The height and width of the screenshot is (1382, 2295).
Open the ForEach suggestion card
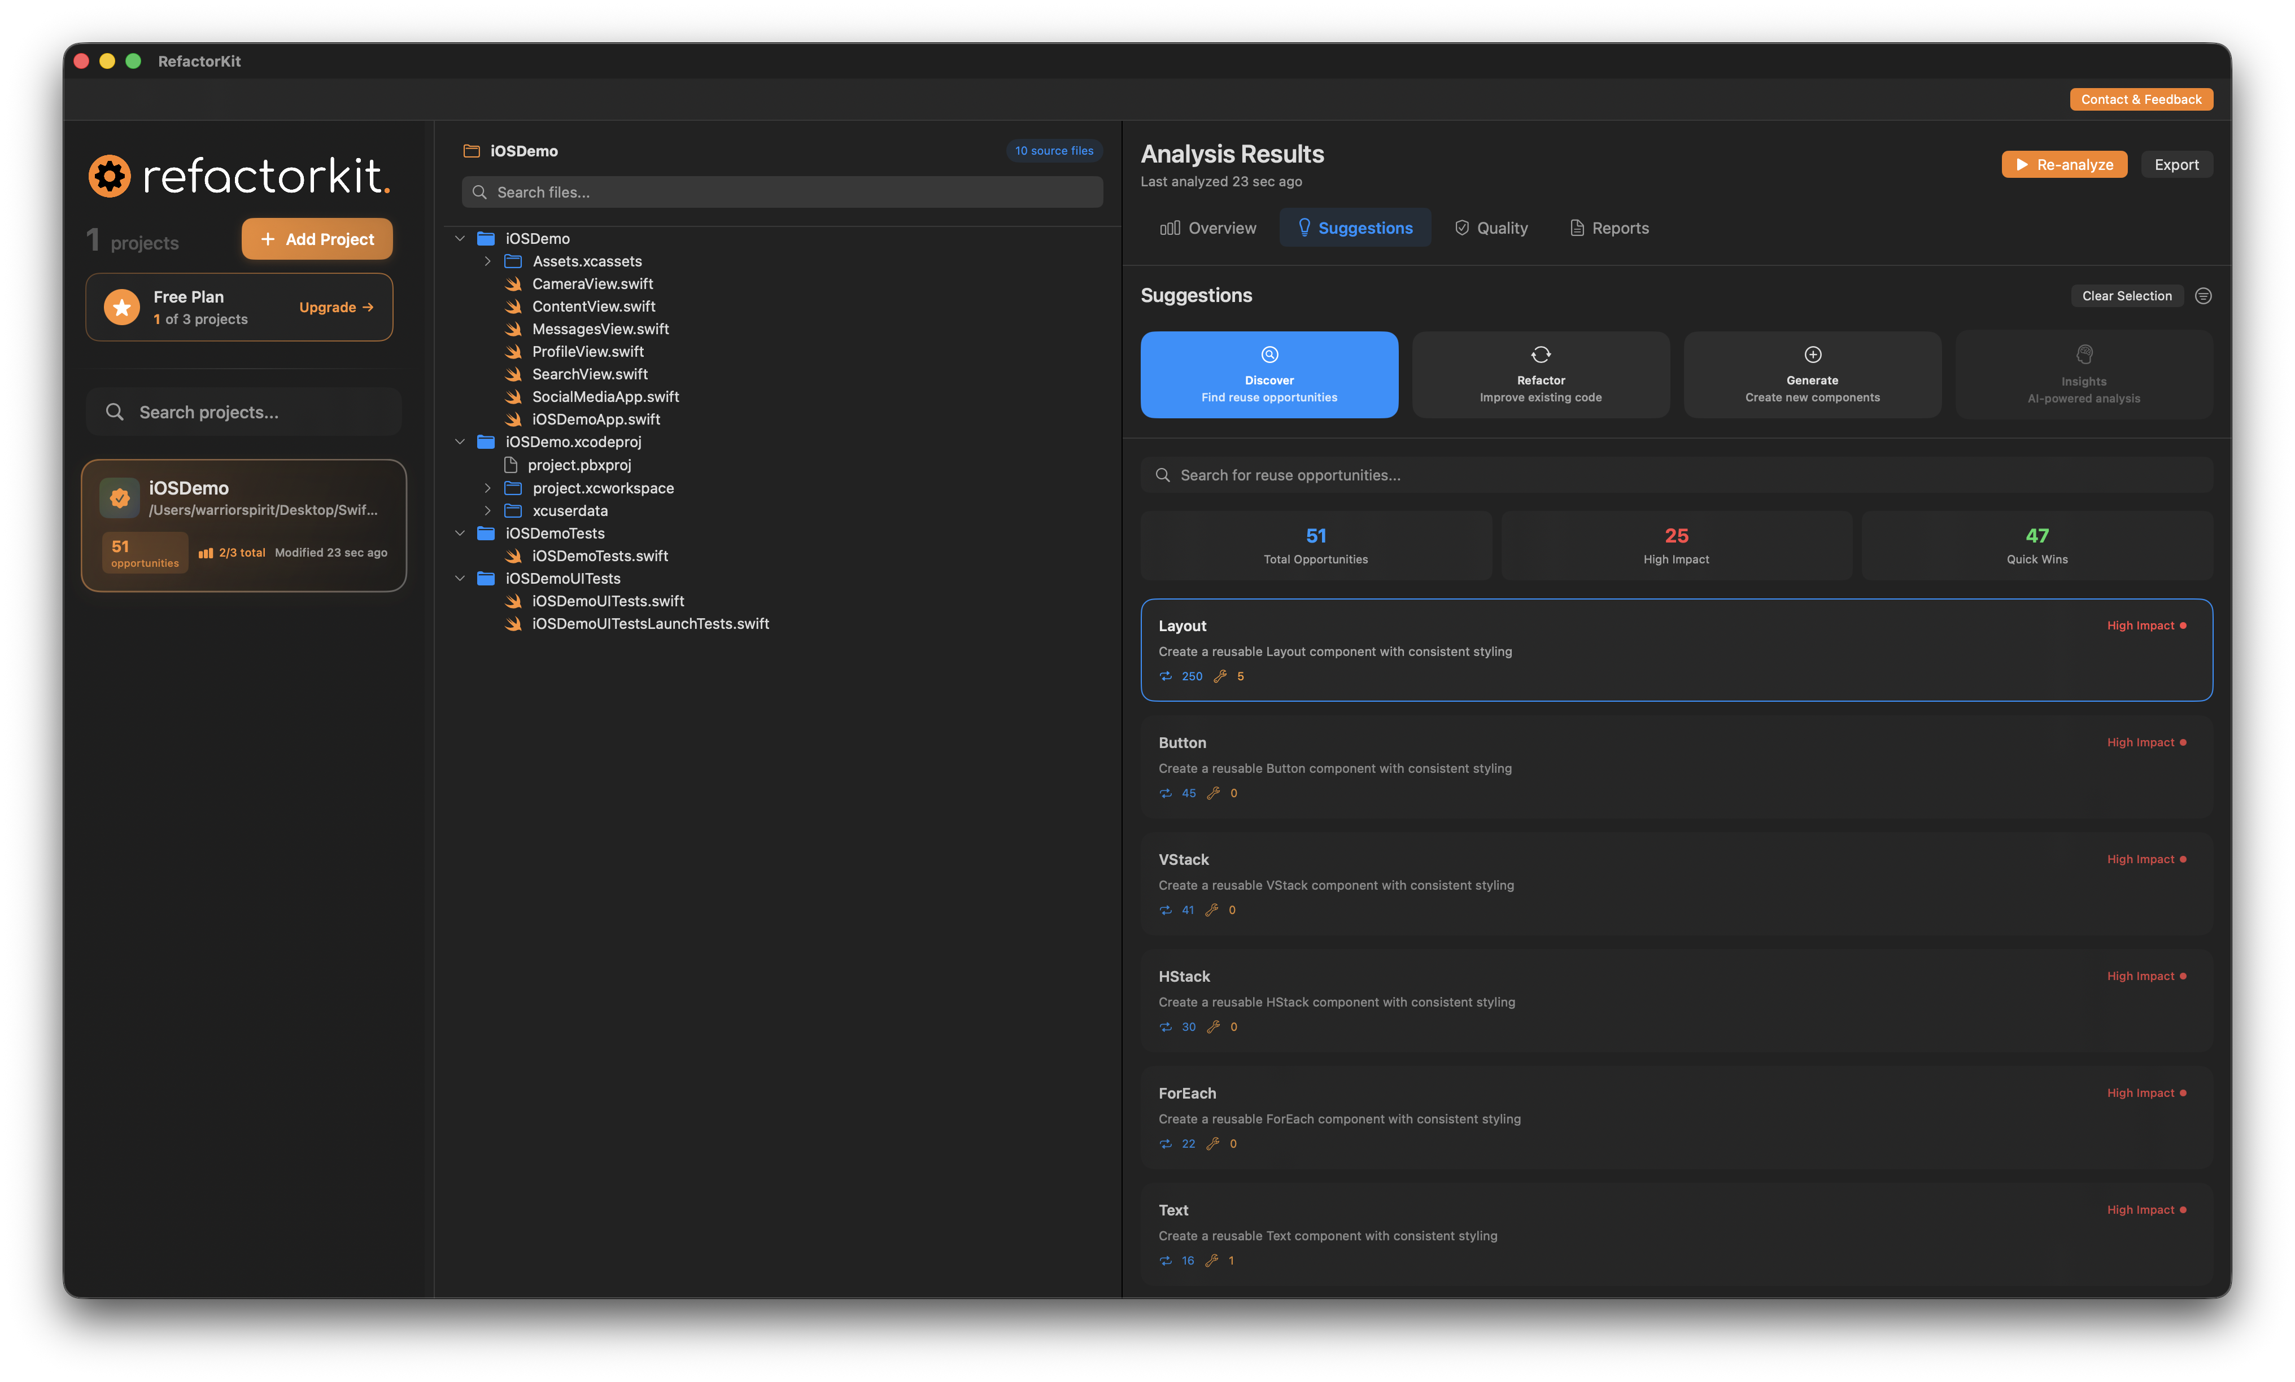pyautogui.click(x=1677, y=1118)
